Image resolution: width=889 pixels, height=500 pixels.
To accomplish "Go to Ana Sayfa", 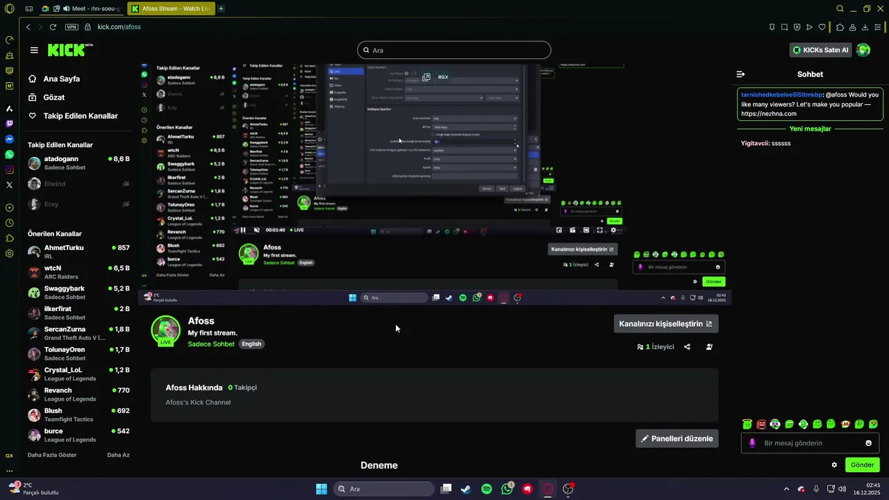I will [61, 79].
